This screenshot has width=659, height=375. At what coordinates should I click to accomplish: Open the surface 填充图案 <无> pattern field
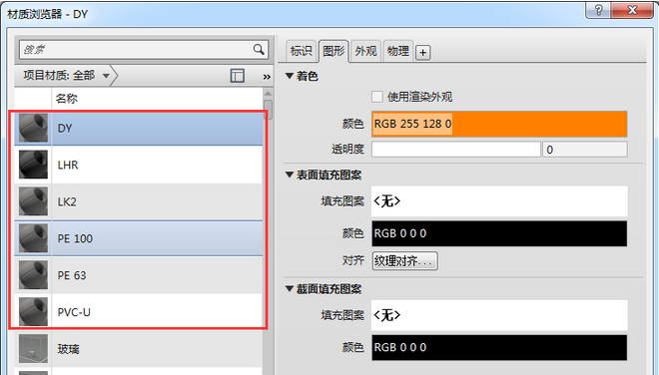click(499, 201)
